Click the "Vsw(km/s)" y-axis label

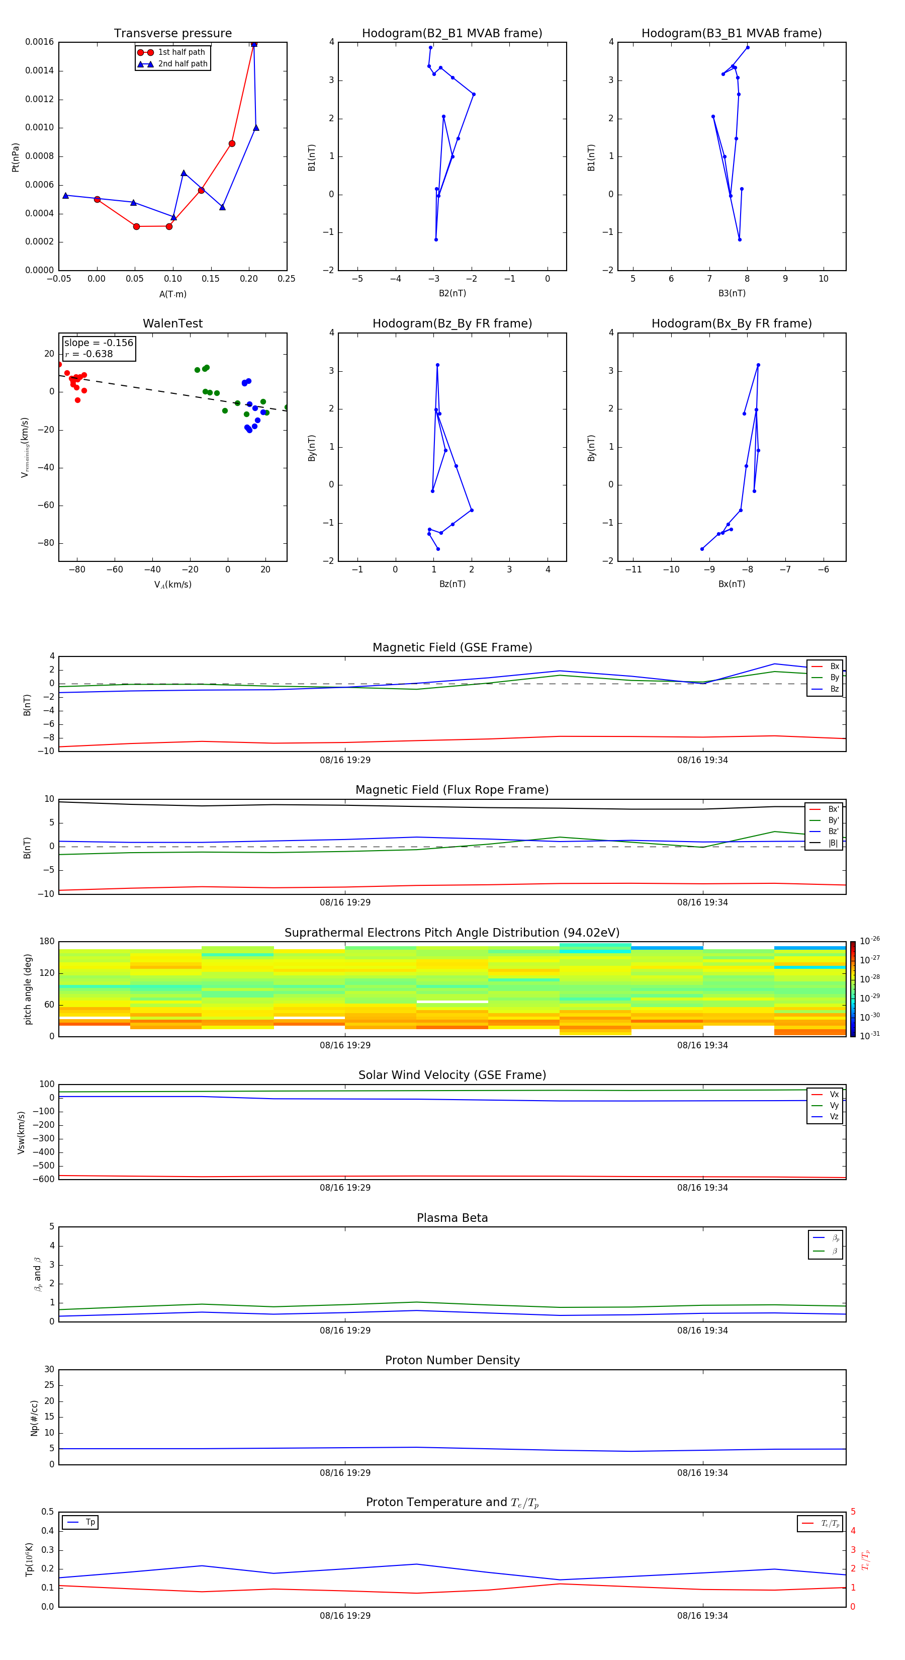[21, 1132]
